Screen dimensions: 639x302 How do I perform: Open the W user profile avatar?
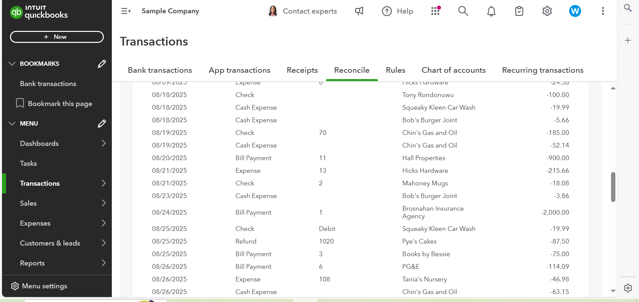tap(575, 11)
